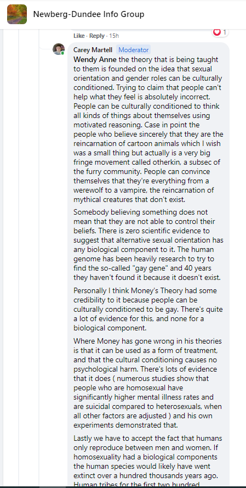Open the 15h comment timestamp
246x488 pixels.
coord(114,36)
